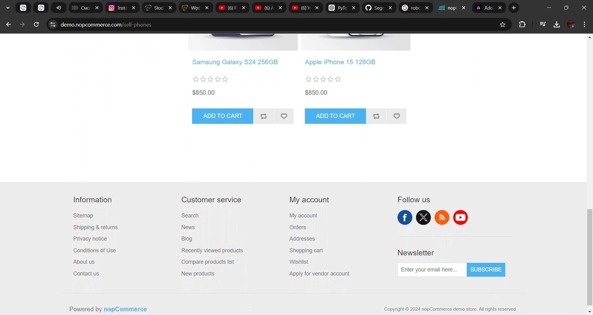Open the About us page

84,262
